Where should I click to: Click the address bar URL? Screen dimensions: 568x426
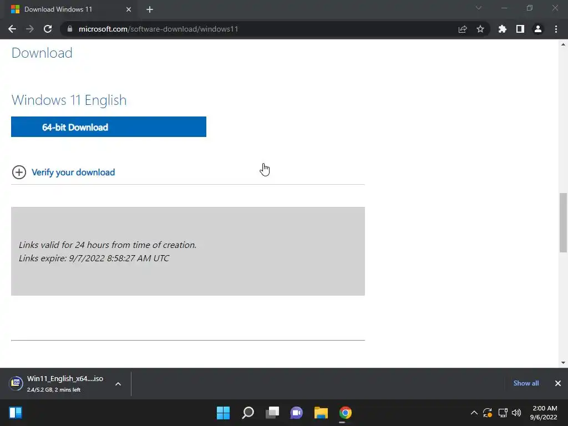click(158, 29)
